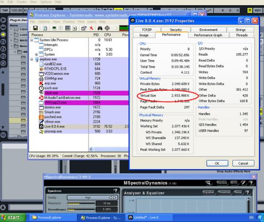Open the Threads tab in Properties
Screen dimensions: 264x222
[x=241, y=35]
